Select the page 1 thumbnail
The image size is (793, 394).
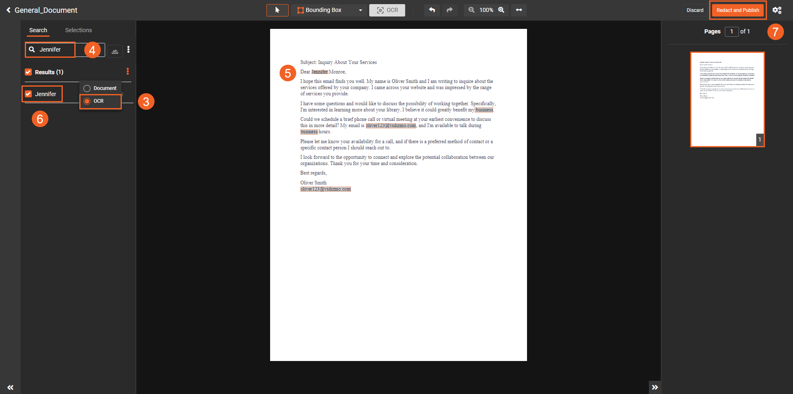pyautogui.click(x=727, y=99)
